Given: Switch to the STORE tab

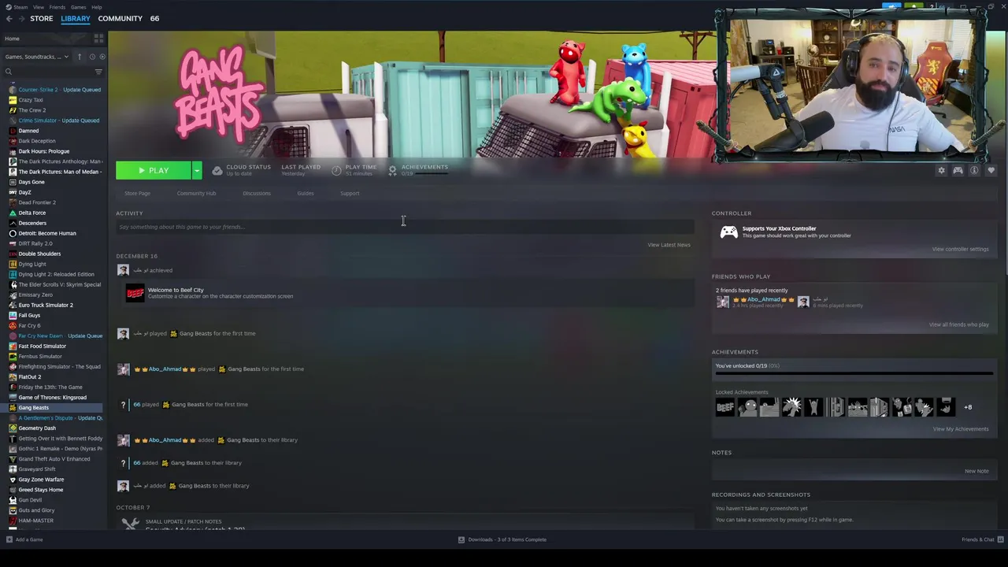Looking at the screenshot, I should pyautogui.click(x=42, y=18).
